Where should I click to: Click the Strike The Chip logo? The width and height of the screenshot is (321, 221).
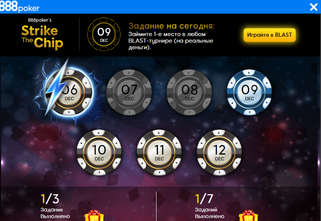tap(42, 34)
